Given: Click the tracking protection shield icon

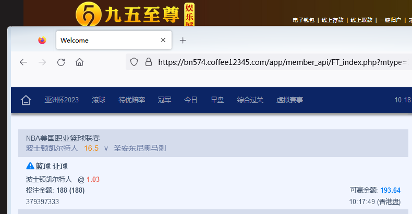Looking at the screenshot, I should tap(134, 62).
